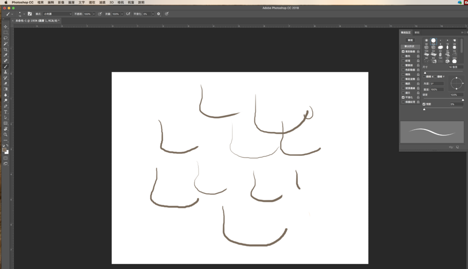Viewport: 468px width, 269px height.
Task: Select the Clone Stamp tool
Action: pos(5,72)
